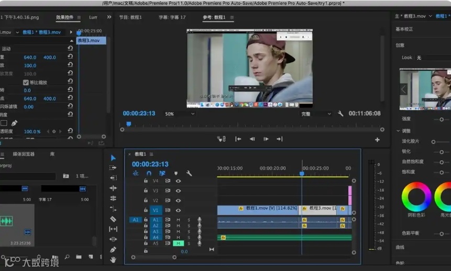Click the search icon in project panel footer
This screenshot has width=451, height=271.
pyautogui.click(x=67, y=257)
